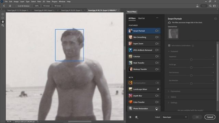Toggle the Smart Portrait filter switch
Screen dimensions: 219x123
[x=157, y=31]
